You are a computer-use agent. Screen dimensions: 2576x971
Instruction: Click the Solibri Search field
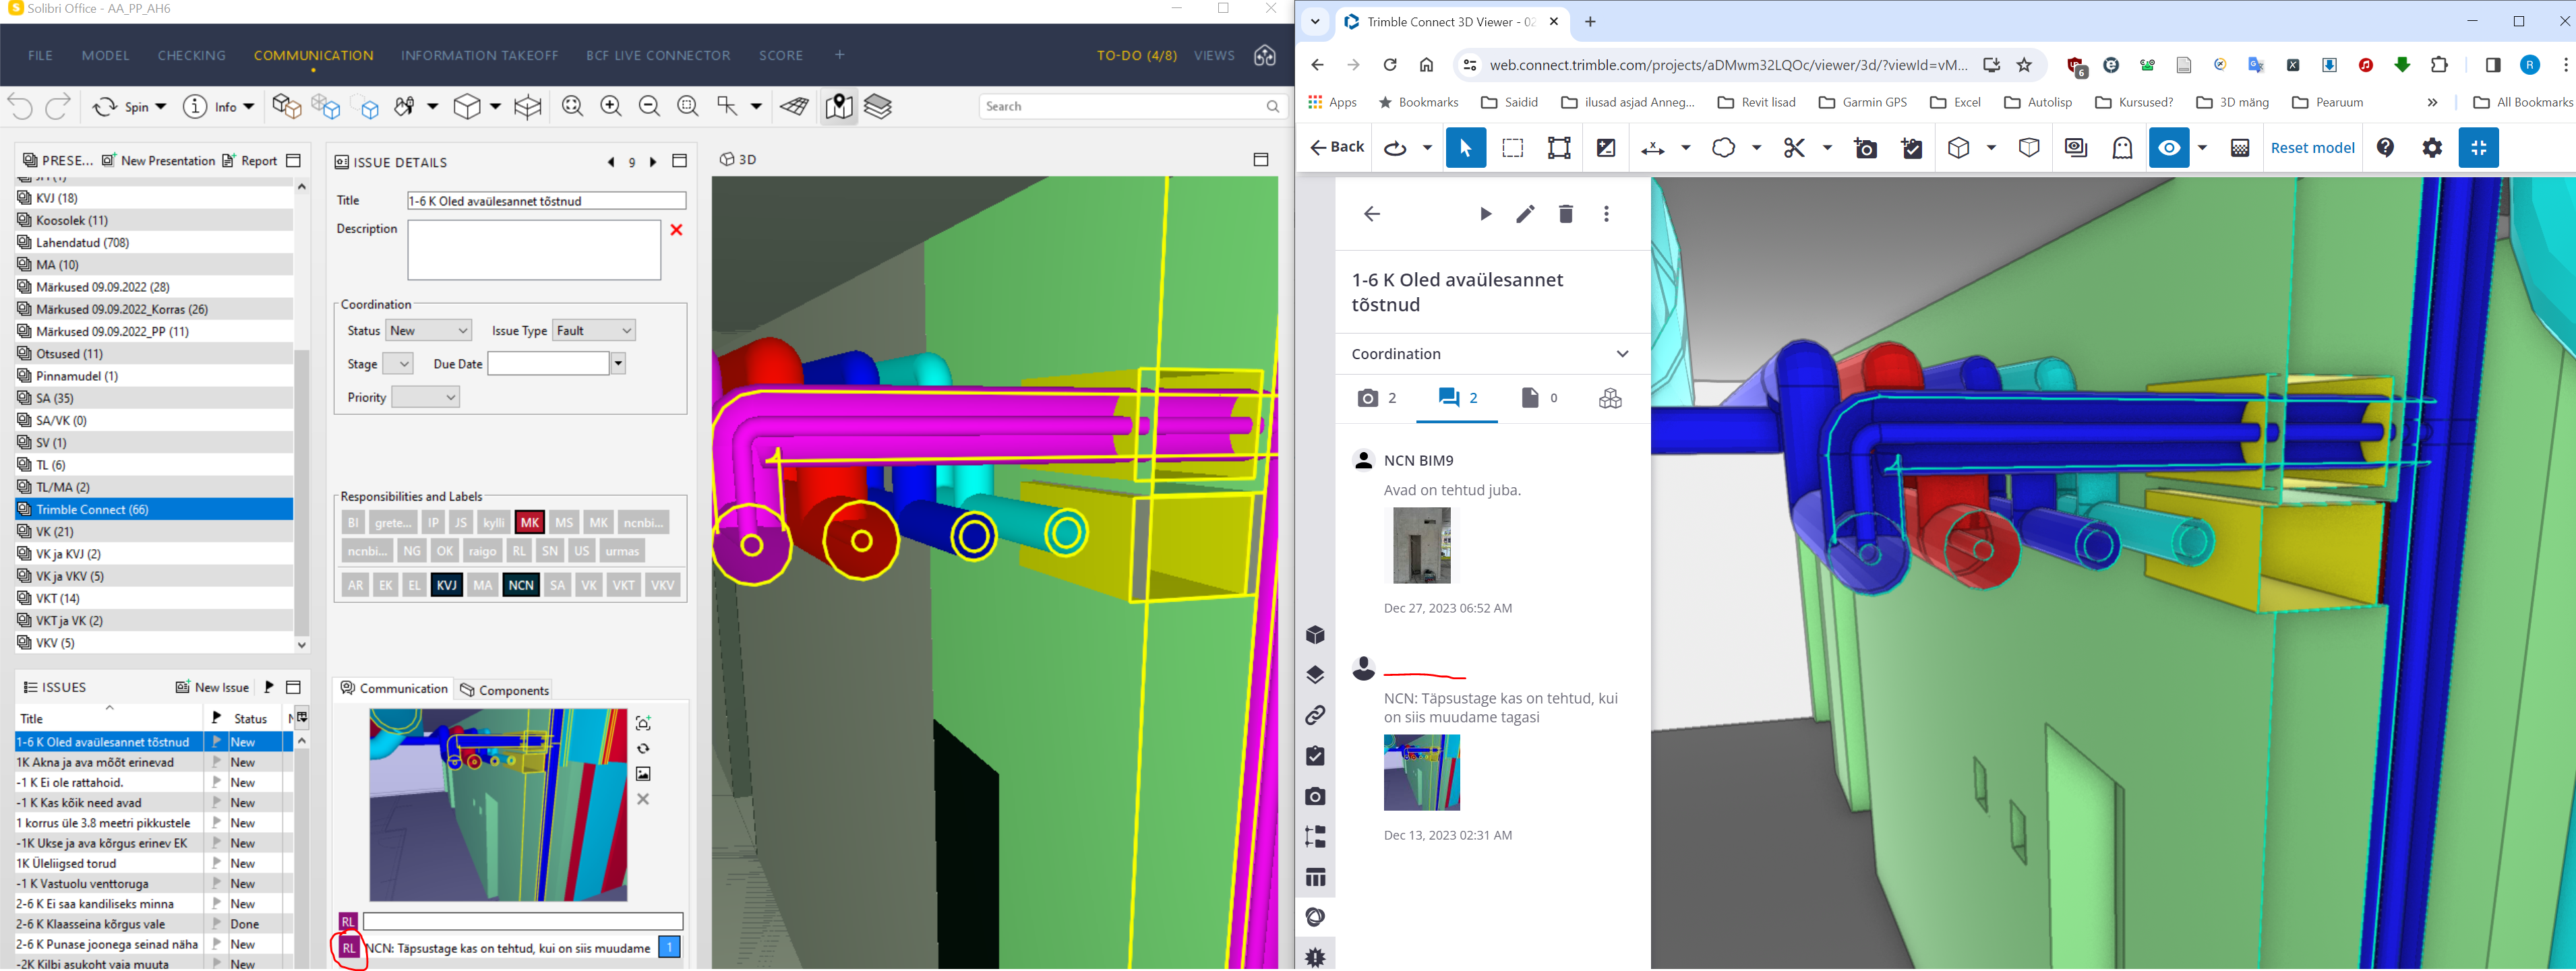tap(1132, 106)
